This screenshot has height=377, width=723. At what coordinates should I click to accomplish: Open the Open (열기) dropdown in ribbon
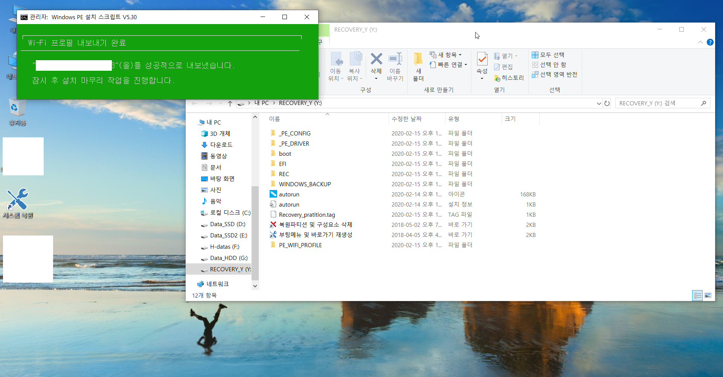coord(506,56)
